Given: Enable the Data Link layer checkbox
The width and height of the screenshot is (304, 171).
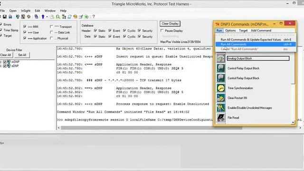Looking at the screenshot, I should [51, 32].
